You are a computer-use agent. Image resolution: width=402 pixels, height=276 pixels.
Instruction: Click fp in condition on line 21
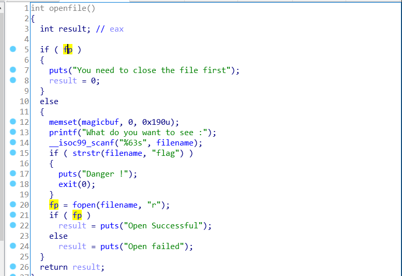[77, 215]
